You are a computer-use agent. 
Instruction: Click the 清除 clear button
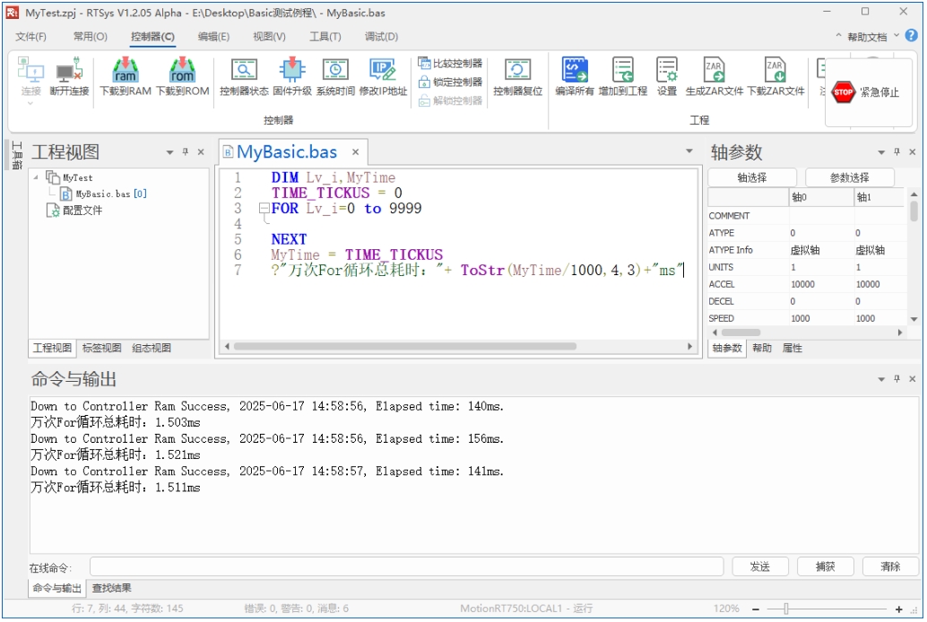pyautogui.click(x=890, y=567)
